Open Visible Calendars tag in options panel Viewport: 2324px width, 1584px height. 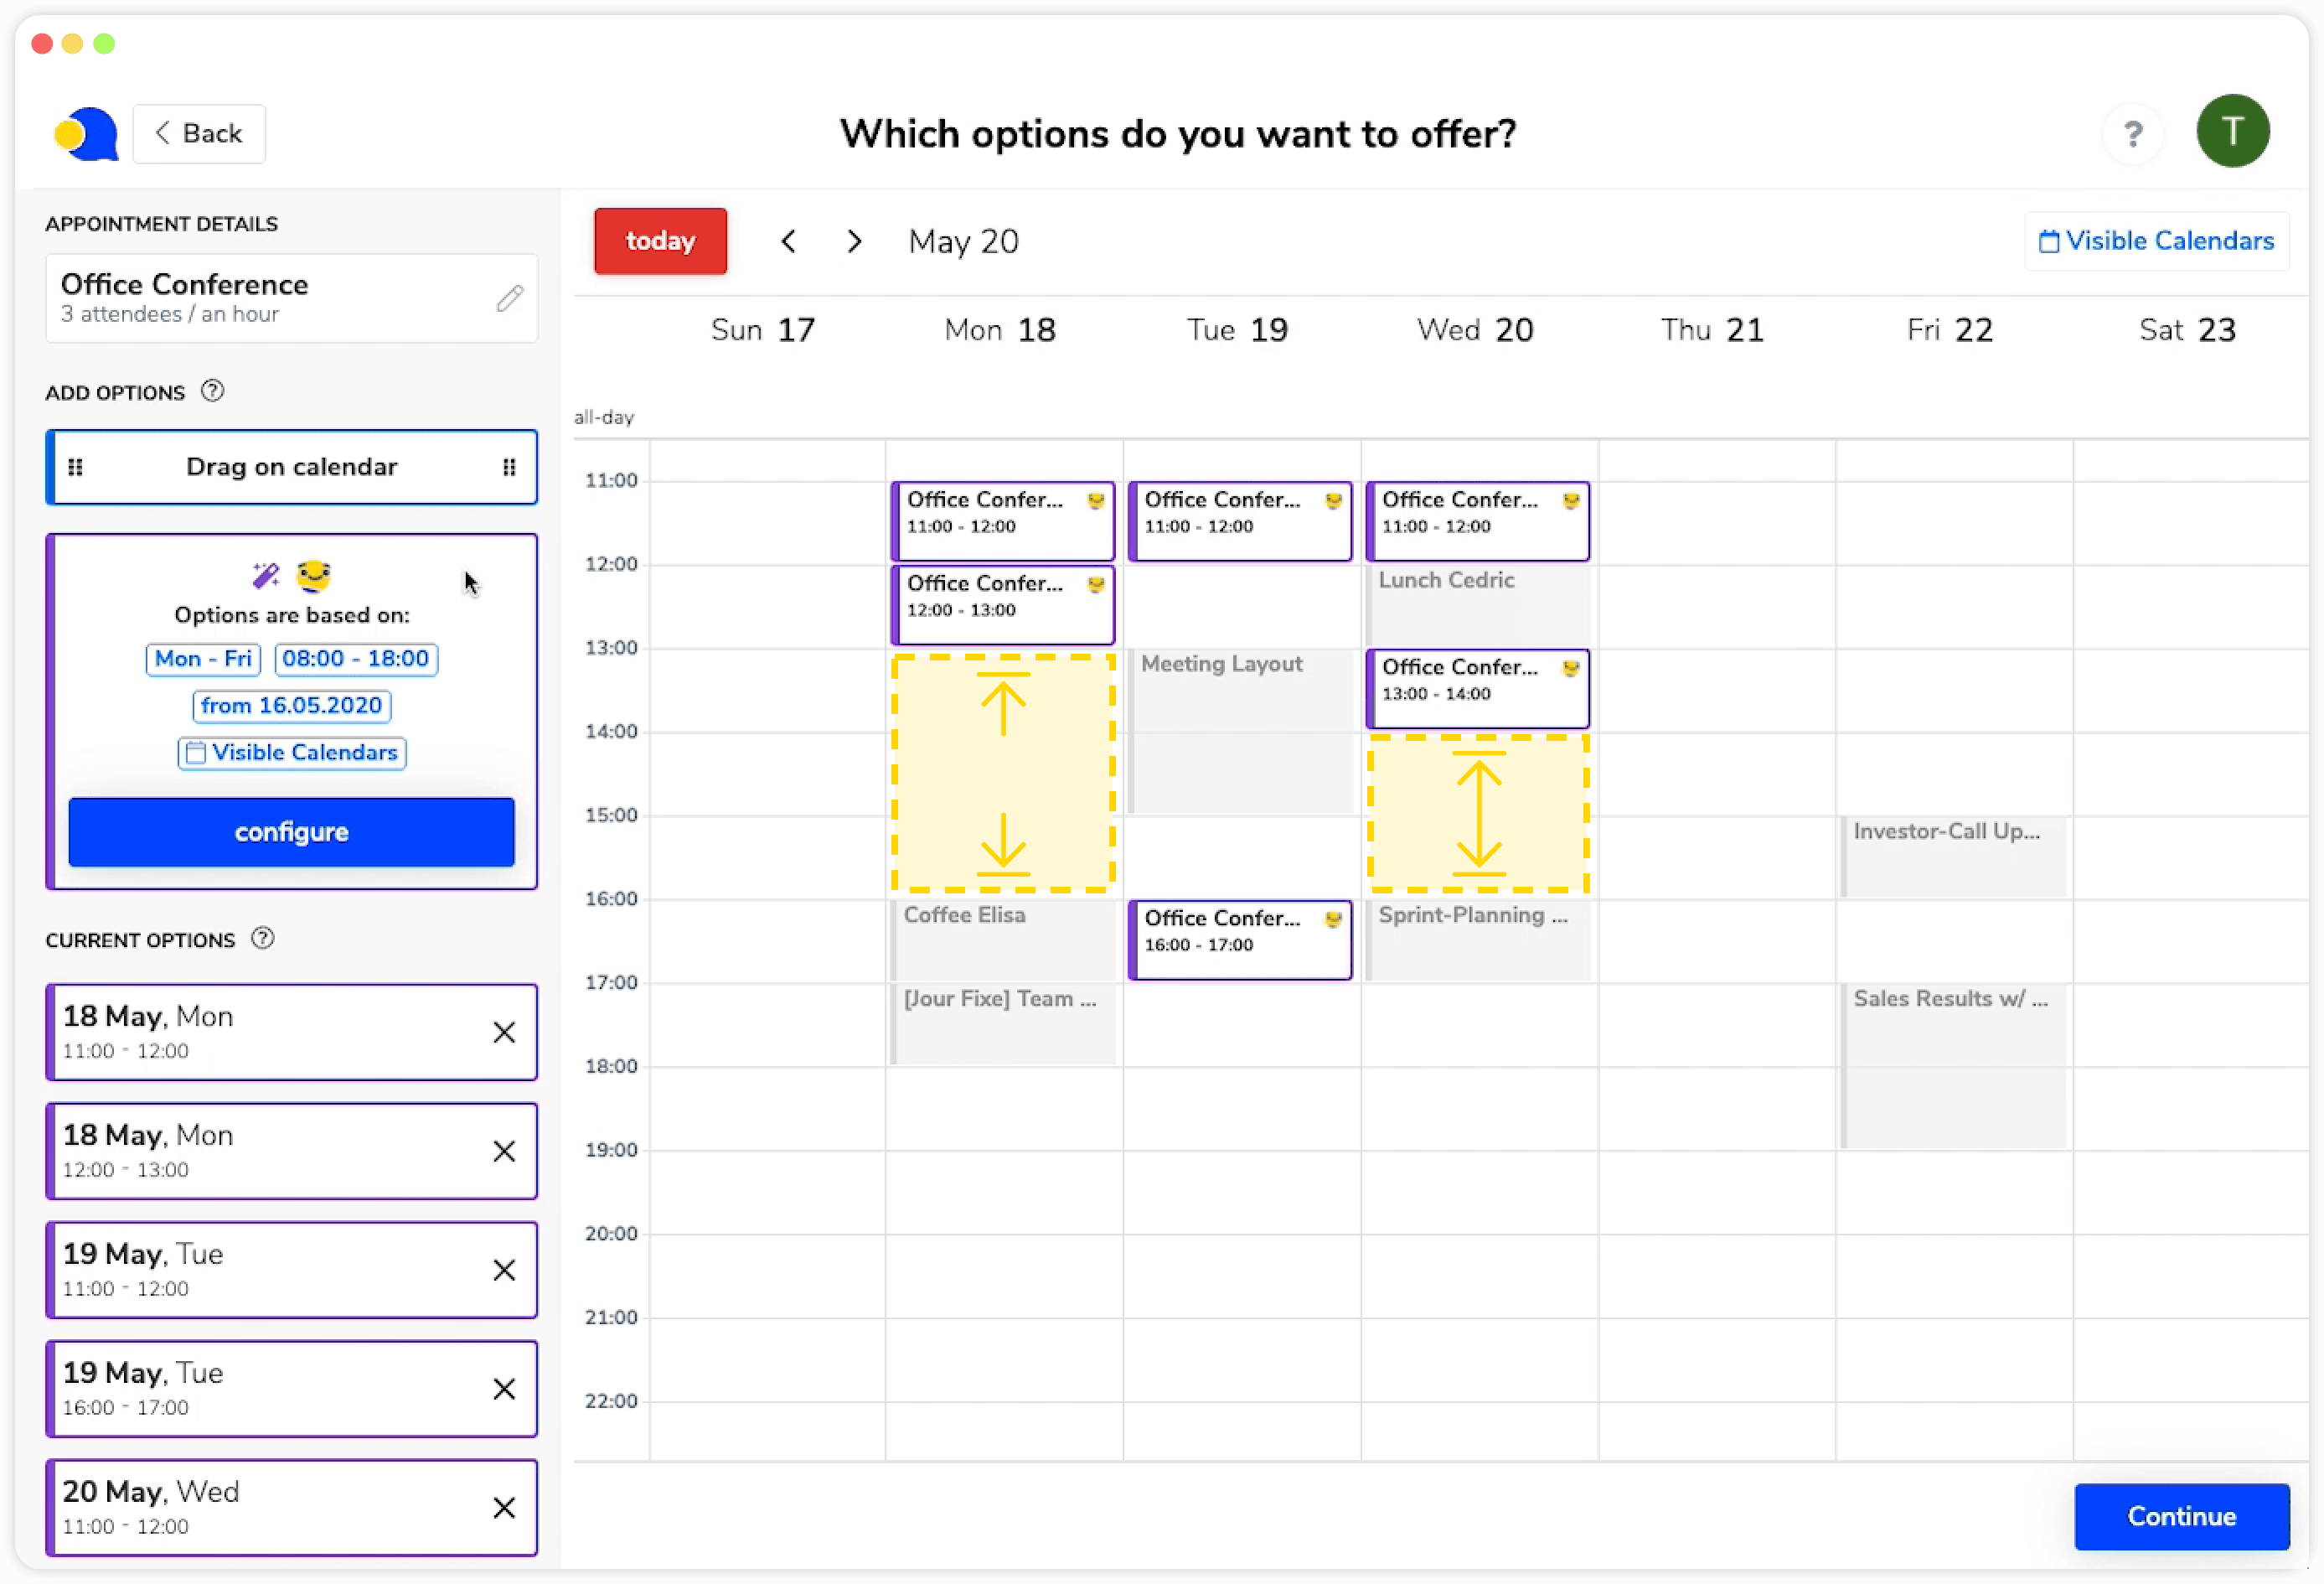click(x=291, y=753)
